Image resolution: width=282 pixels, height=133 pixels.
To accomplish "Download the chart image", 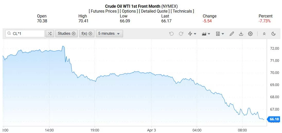I will pos(241,34).
